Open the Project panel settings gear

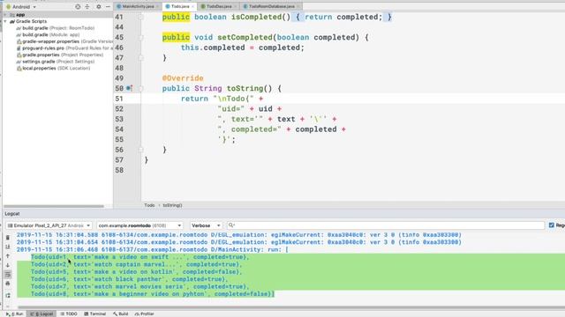click(x=98, y=6)
